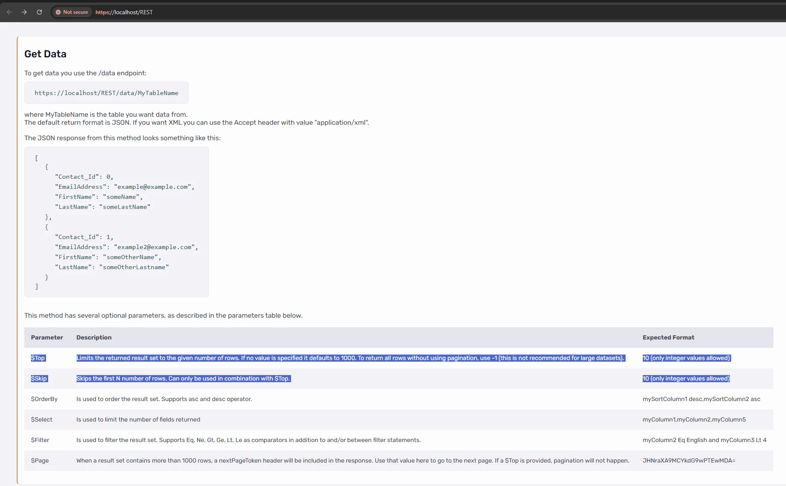
Task: Click the $Filter parameter cell
Action: 40,440
